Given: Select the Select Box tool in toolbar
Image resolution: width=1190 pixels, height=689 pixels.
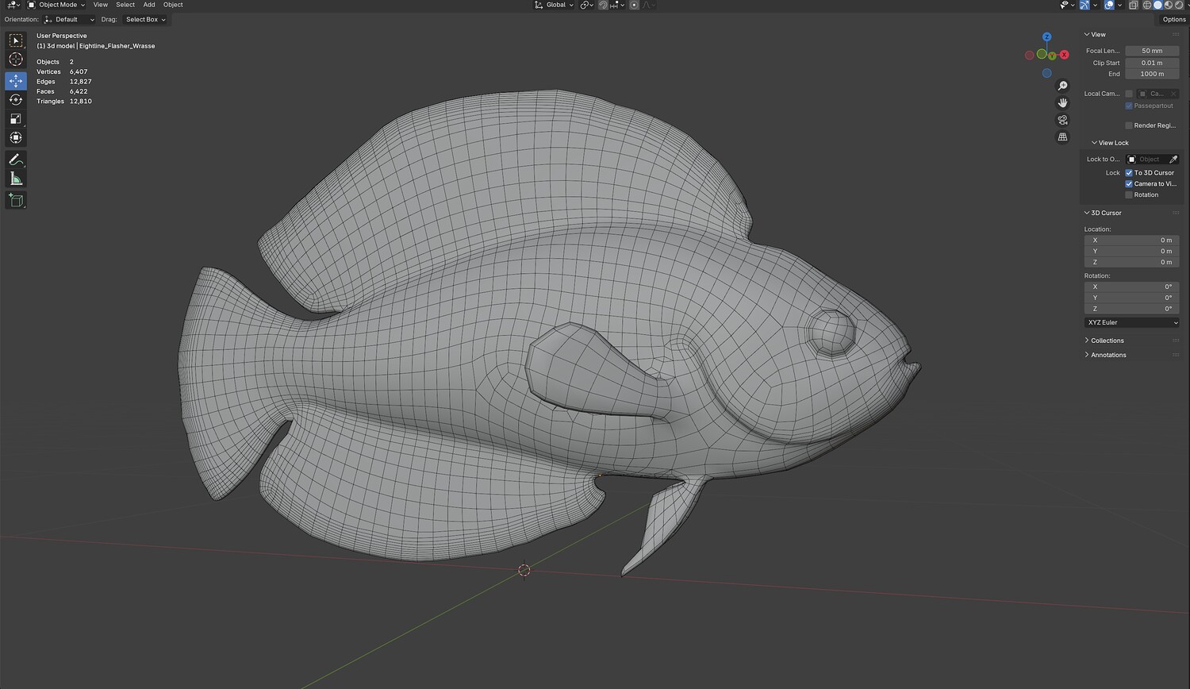Looking at the screenshot, I should click(16, 40).
